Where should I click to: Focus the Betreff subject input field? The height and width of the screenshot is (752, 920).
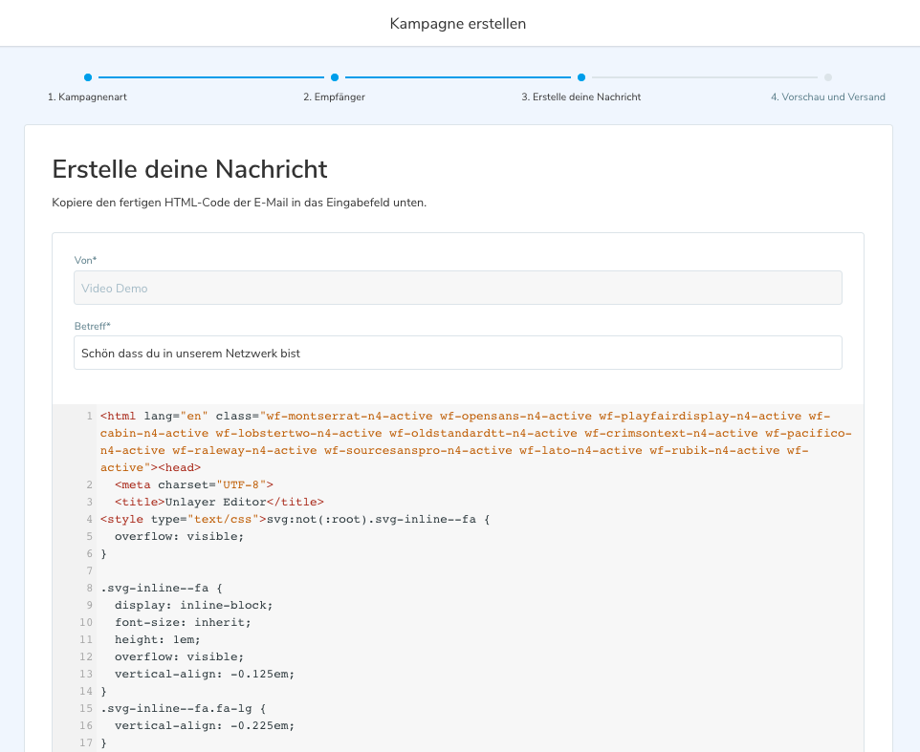click(x=457, y=353)
